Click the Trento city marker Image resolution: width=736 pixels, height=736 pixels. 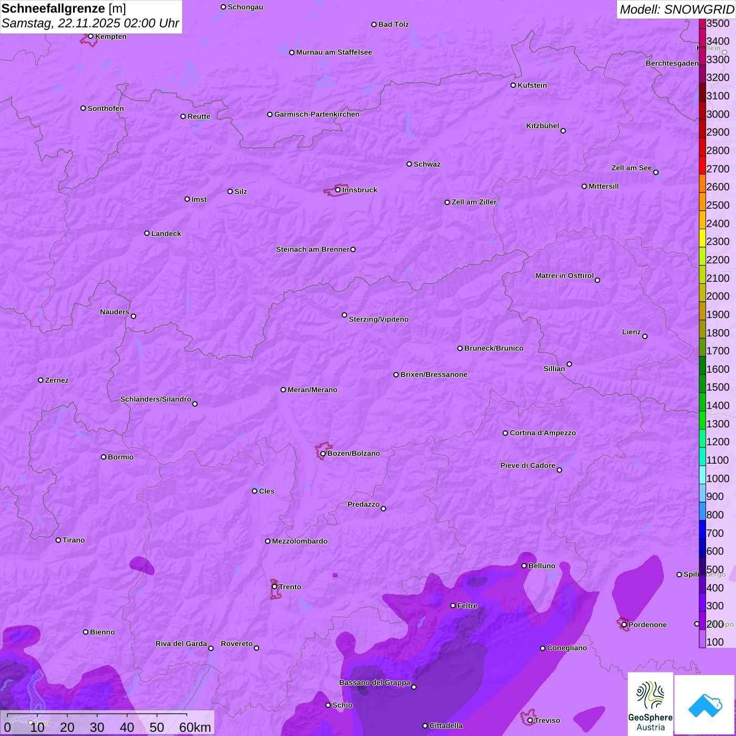click(x=274, y=587)
